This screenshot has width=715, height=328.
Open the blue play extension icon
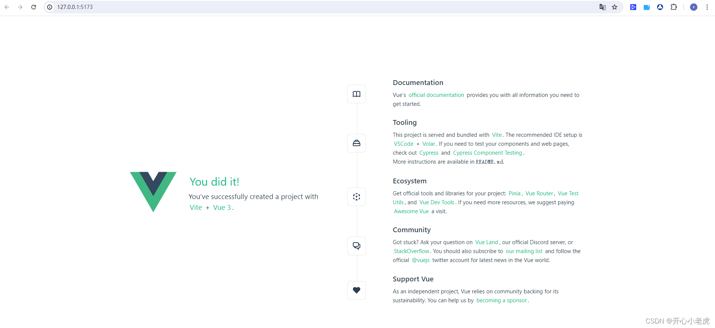pyautogui.click(x=633, y=7)
